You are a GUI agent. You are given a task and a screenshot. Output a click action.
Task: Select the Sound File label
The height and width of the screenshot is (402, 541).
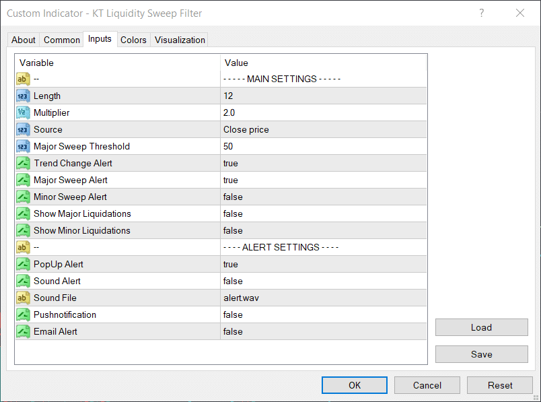pyautogui.click(x=55, y=298)
